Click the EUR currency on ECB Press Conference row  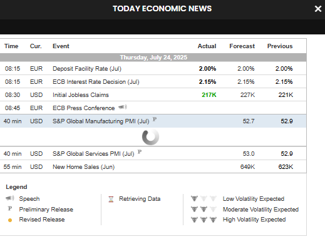tap(36, 108)
